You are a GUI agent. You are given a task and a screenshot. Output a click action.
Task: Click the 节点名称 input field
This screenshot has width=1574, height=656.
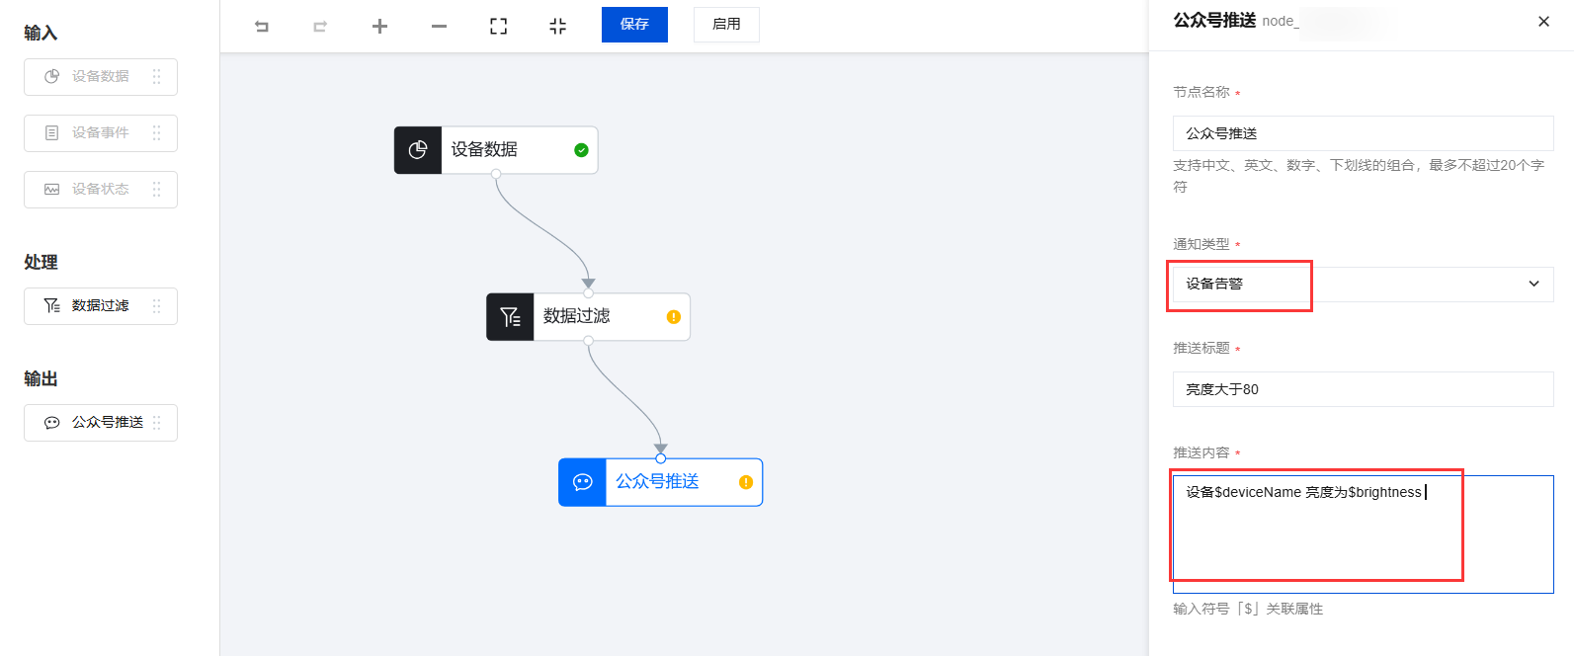[1363, 133]
